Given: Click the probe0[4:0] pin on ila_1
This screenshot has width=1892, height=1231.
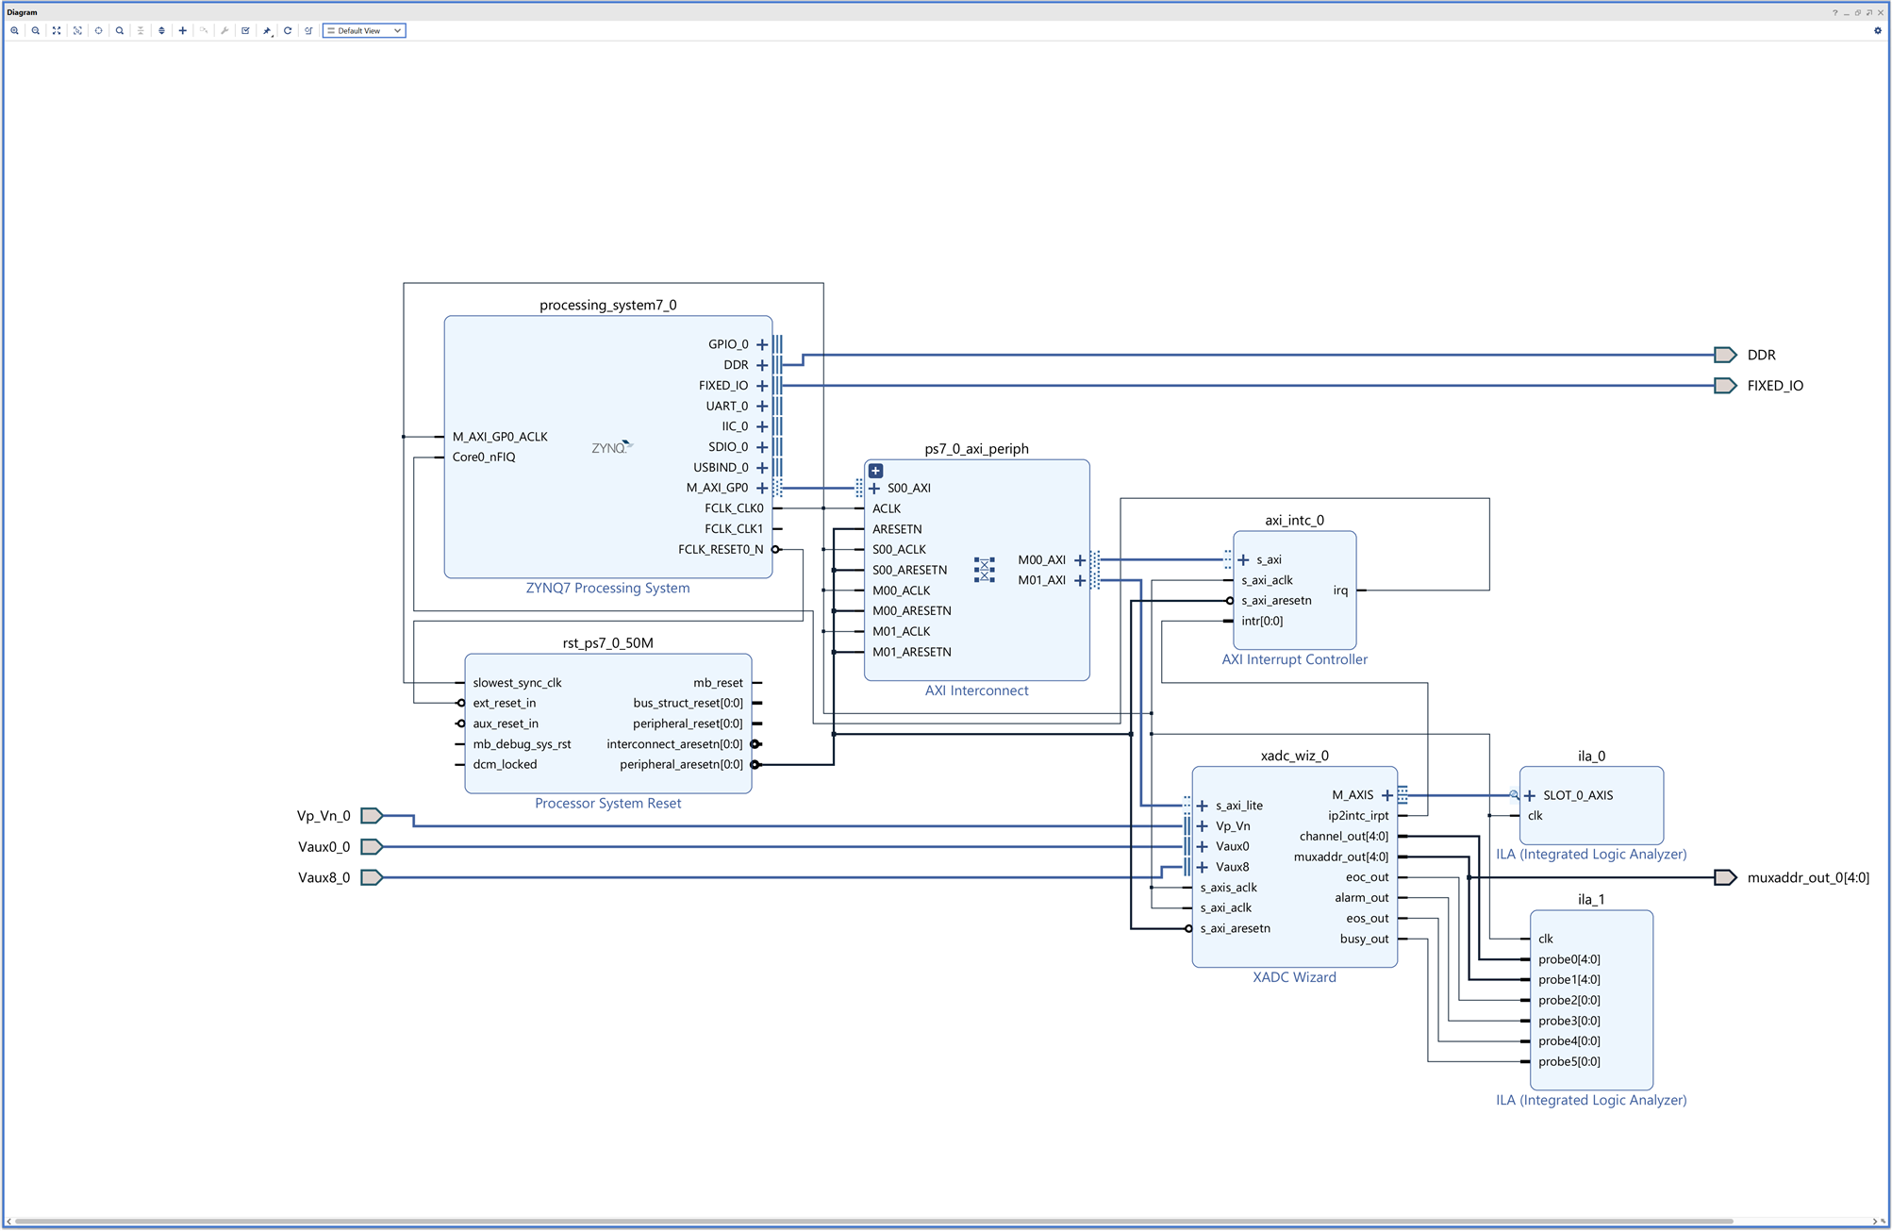Looking at the screenshot, I should [1568, 959].
